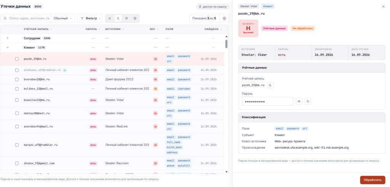Image resolution: width=390 pixels, height=187 pixels.
Task: Reveal password with the eye icon
Action: click(299, 101)
